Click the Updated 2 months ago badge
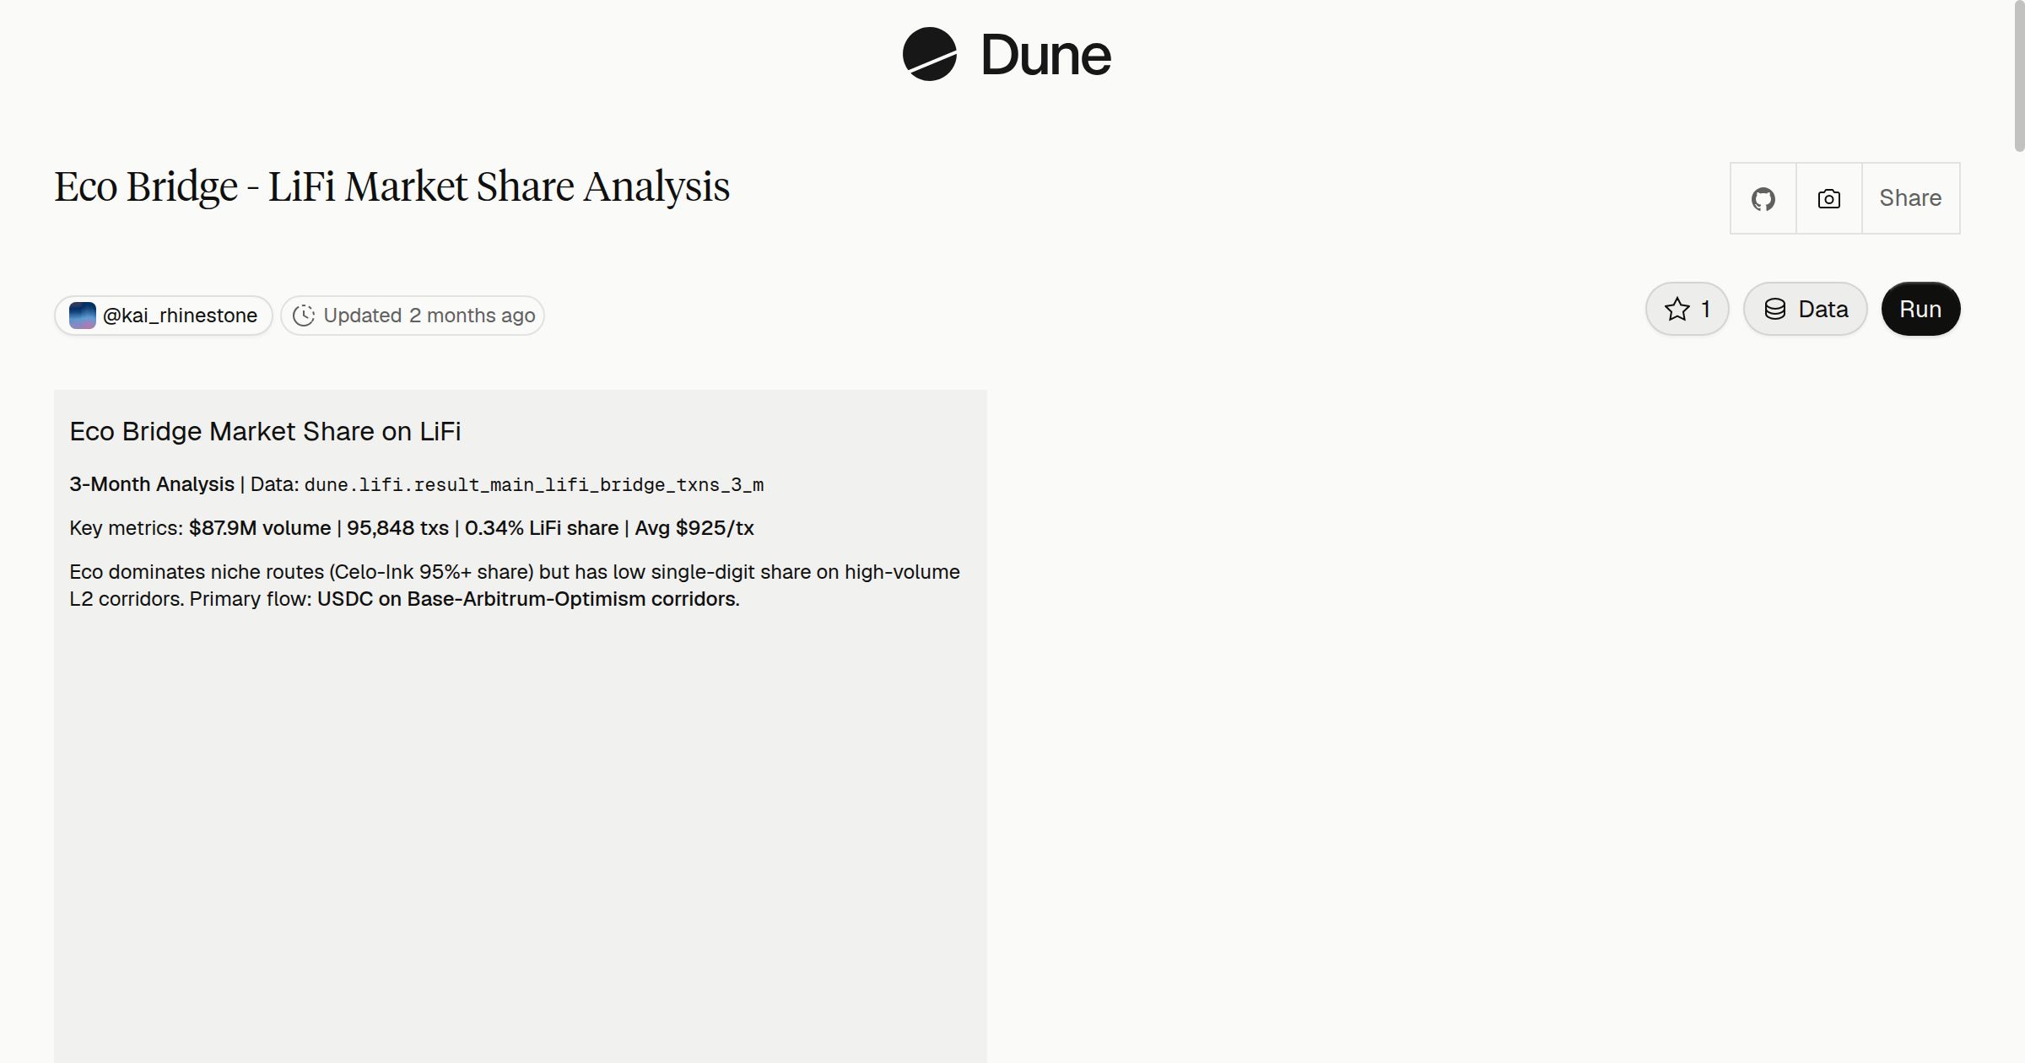This screenshot has height=1063, width=2025. (x=413, y=316)
